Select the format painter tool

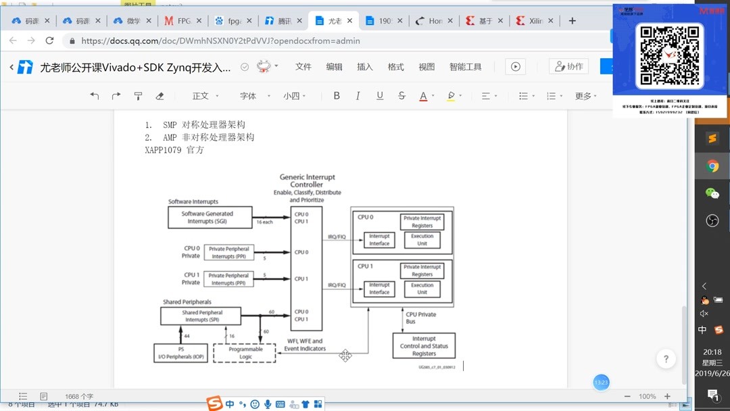(138, 95)
